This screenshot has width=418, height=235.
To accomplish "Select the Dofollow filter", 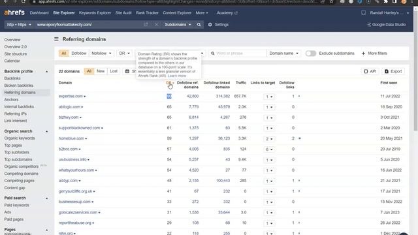I will click(78, 54).
